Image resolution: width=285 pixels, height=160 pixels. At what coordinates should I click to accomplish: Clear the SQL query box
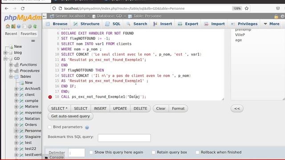pyautogui.click(x=161, y=108)
